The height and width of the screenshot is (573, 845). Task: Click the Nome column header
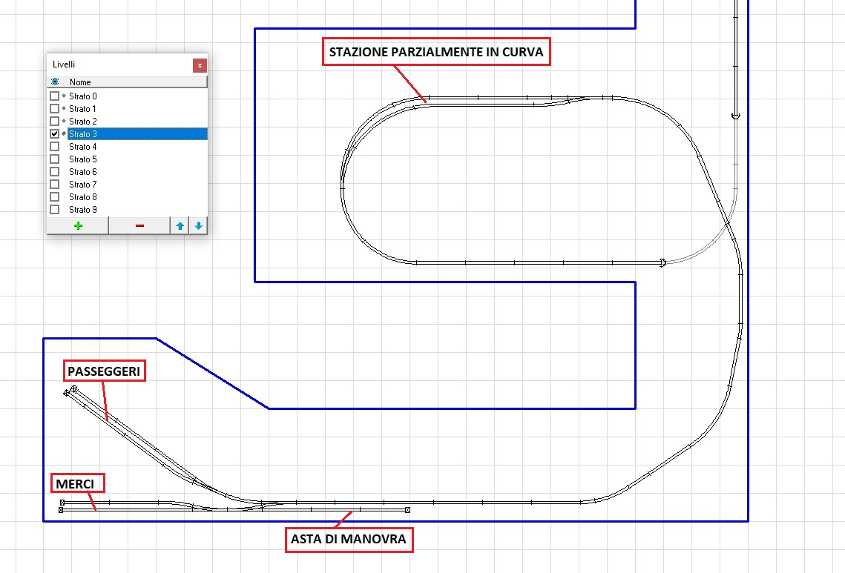[x=80, y=82]
